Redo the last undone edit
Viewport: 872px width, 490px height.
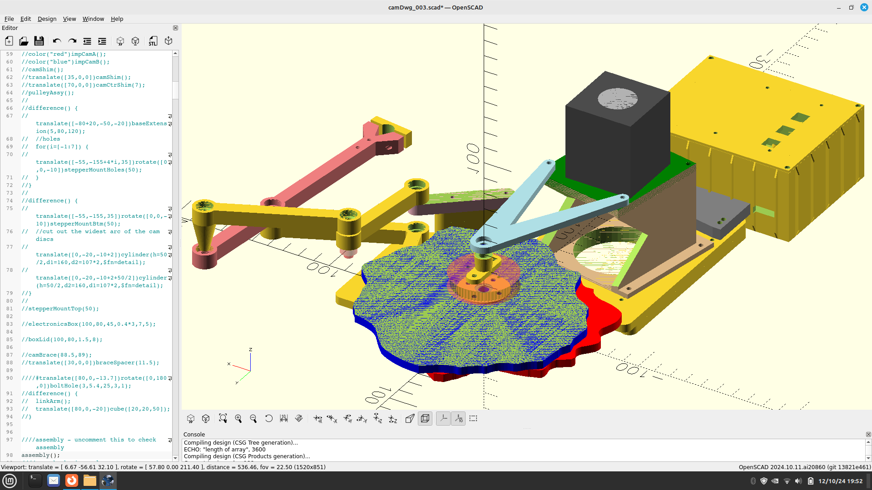(72, 41)
